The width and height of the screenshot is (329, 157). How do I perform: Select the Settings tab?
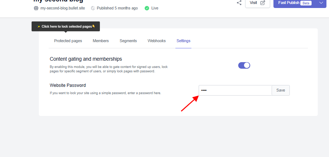[x=183, y=41]
